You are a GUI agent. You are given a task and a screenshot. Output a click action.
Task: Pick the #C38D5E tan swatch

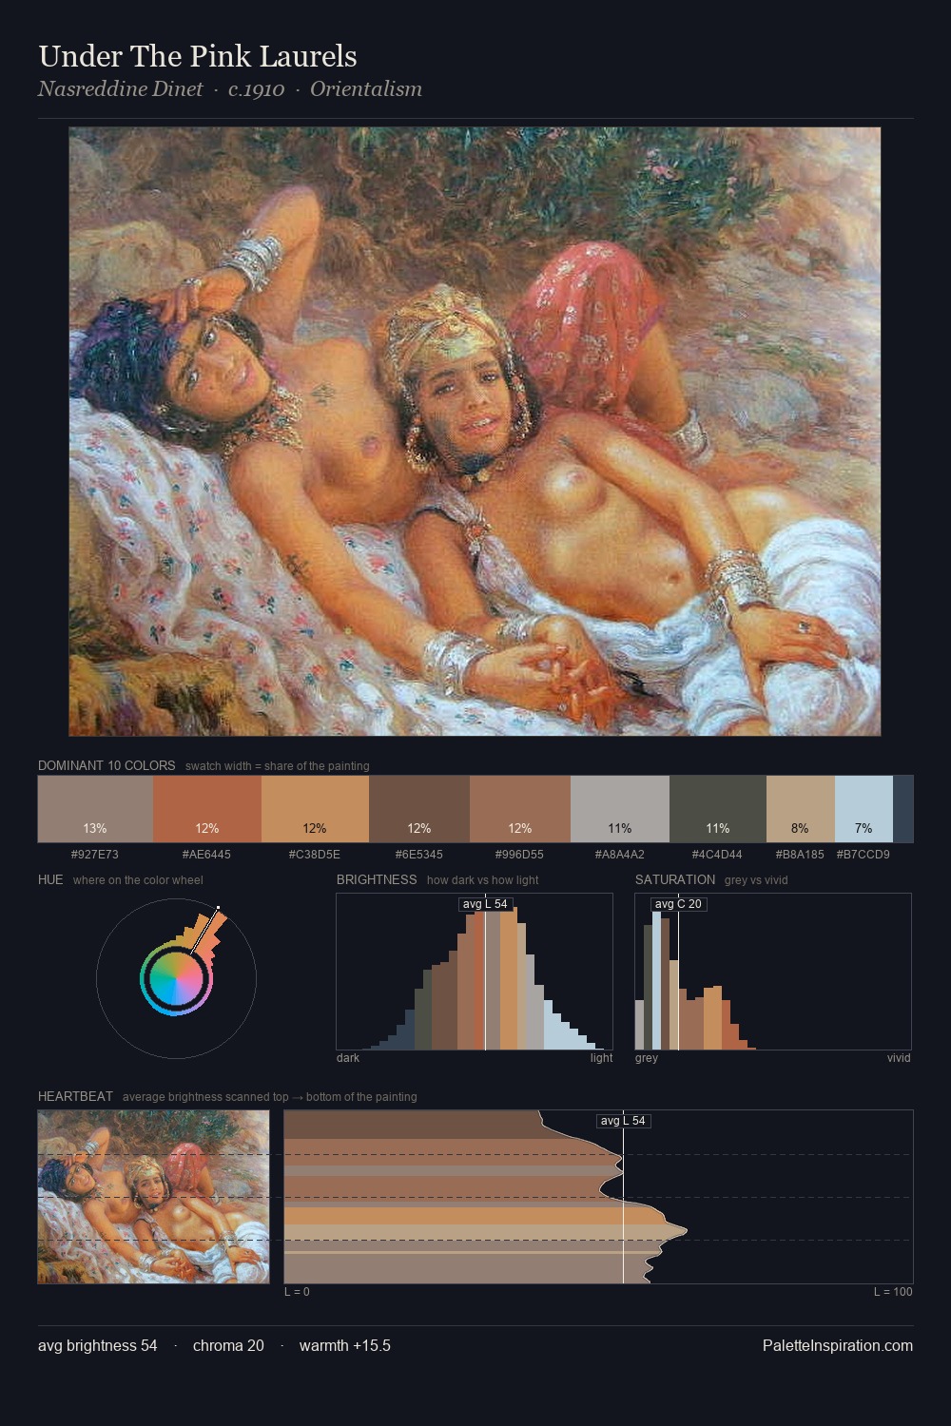315,809
